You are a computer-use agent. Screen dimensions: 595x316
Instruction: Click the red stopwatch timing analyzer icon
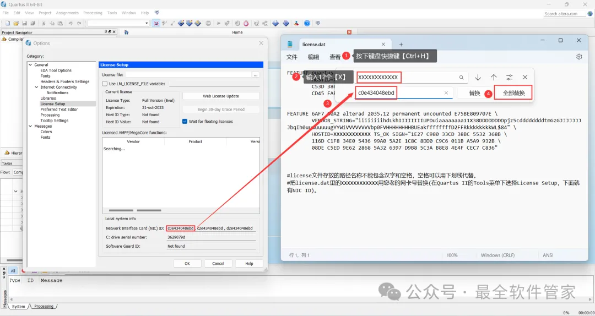(x=246, y=23)
